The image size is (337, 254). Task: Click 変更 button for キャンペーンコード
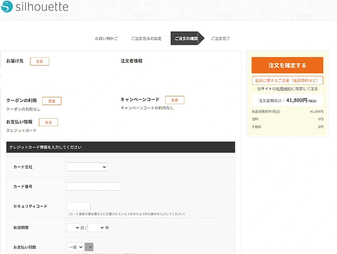[174, 100]
